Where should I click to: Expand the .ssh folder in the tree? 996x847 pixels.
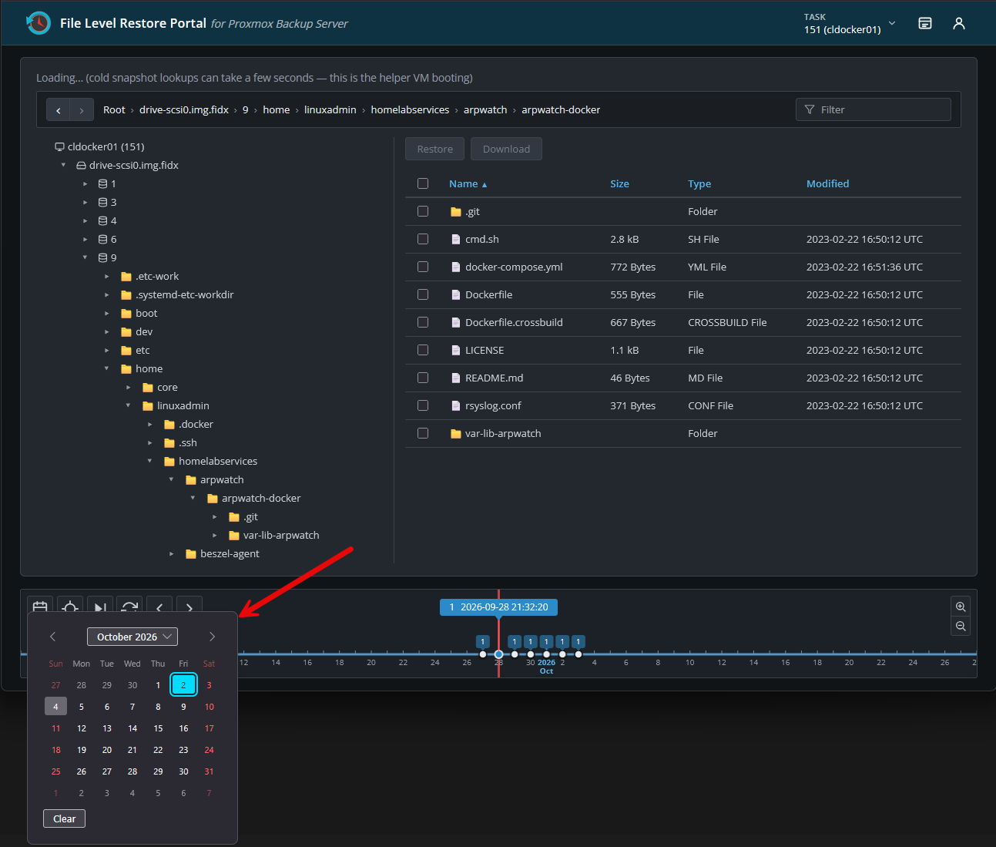(x=149, y=442)
